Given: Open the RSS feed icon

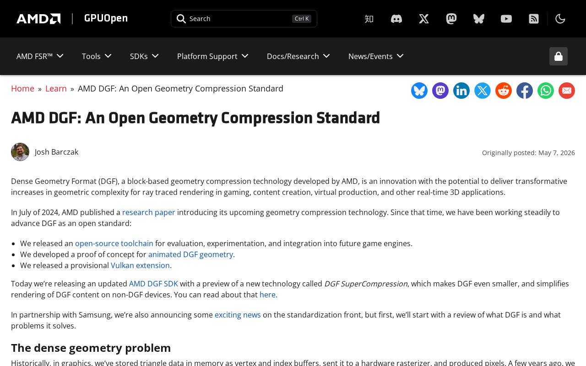Looking at the screenshot, I should [x=534, y=19].
